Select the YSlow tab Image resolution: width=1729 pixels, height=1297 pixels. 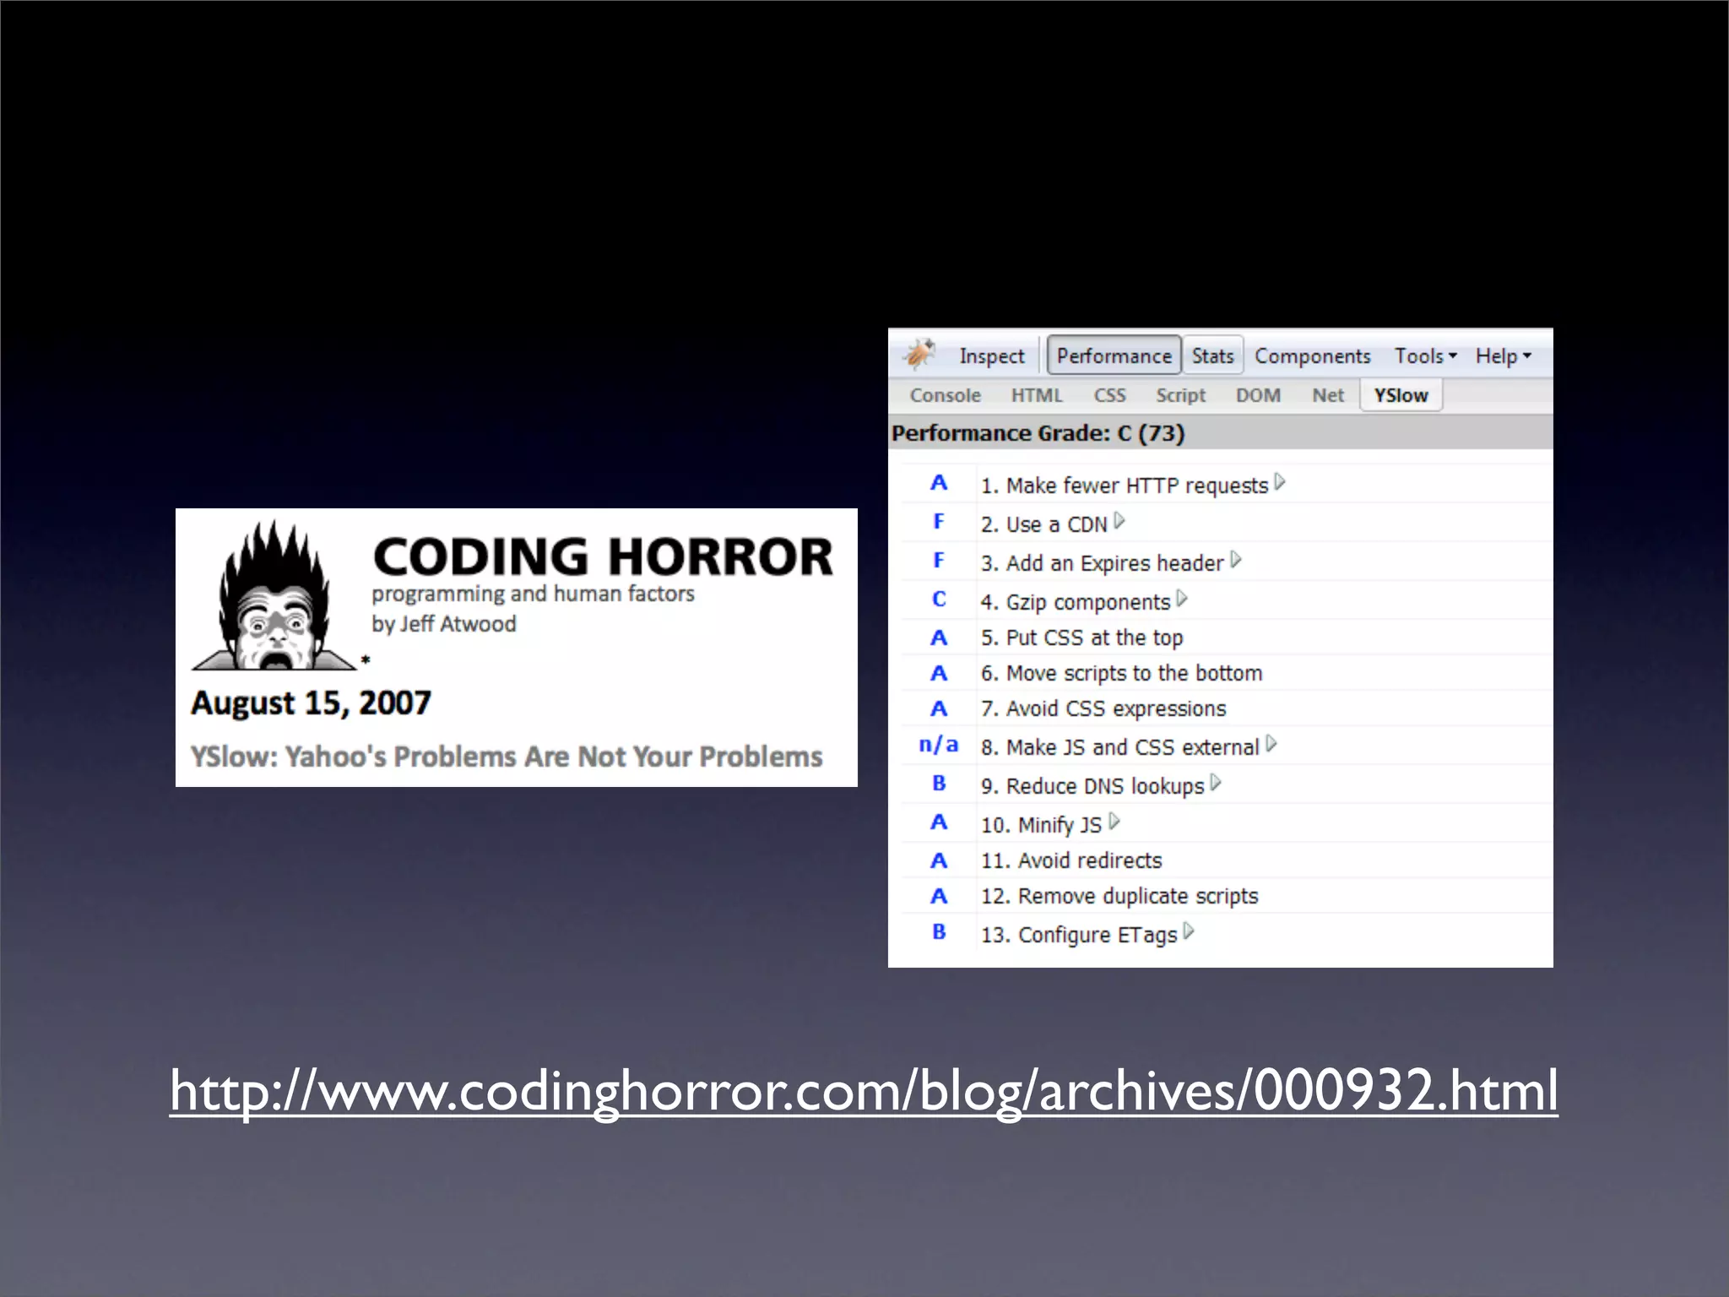(1401, 395)
